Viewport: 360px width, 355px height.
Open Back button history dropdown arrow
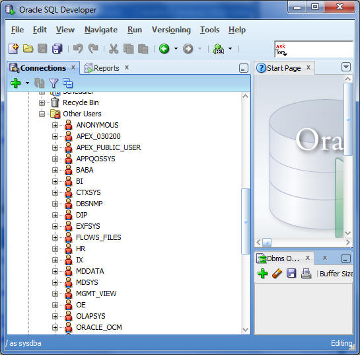(x=176, y=49)
